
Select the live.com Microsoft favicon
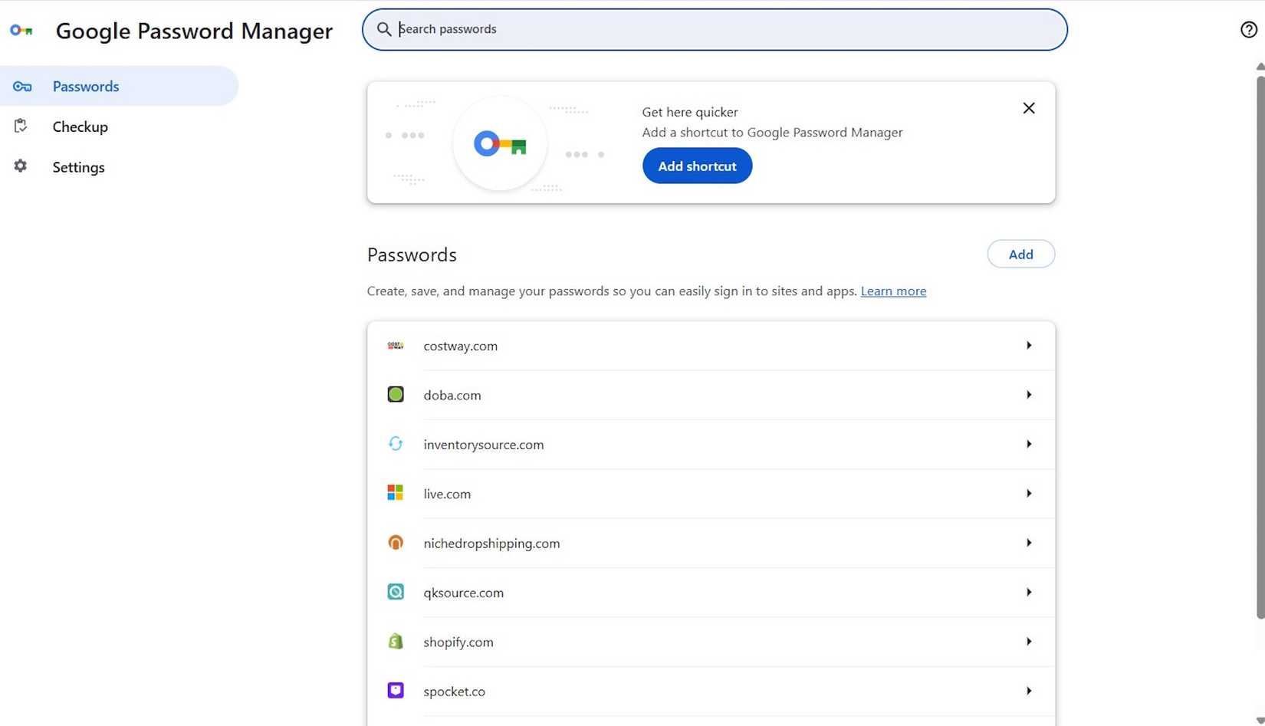[396, 493]
